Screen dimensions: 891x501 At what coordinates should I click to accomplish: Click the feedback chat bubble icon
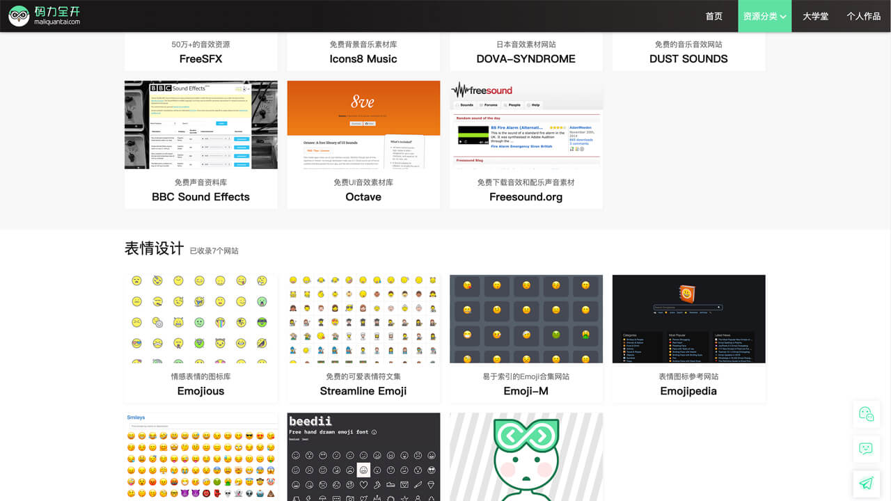click(x=866, y=449)
